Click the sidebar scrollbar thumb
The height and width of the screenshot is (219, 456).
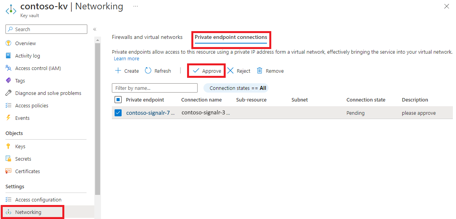(x=97, y=119)
